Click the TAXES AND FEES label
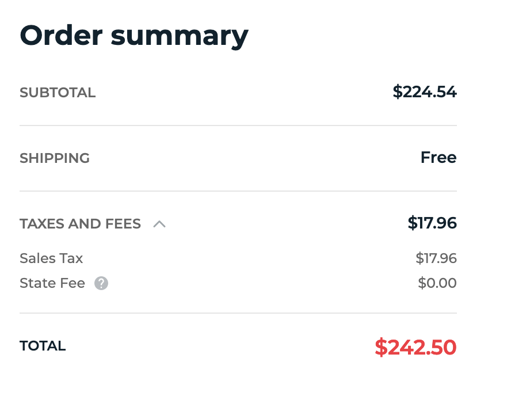This screenshot has width=511, height=396. click(80, 224)
